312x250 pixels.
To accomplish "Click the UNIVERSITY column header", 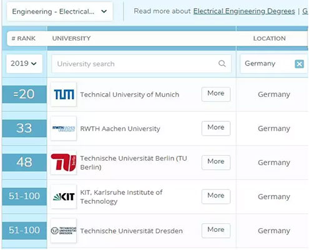I will [x=71, y=38].
